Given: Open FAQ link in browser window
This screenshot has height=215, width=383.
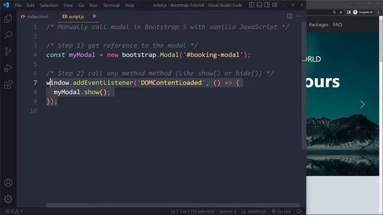Looking at the screenshot, I should pos(338,24).
